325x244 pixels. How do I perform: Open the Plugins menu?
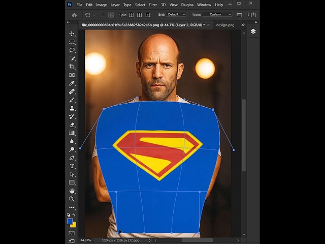pos(187,5)
